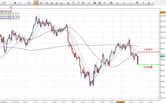The height and width of the screenshot is (103, 166).
Task: Click the gray tools icon before the globe
Action: tap(79, 3)
